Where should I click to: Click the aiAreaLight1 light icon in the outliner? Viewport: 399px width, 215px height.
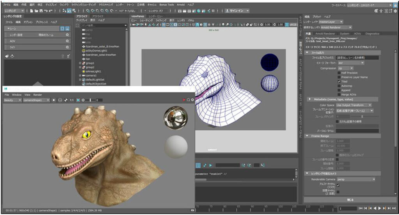coord(83,71)
